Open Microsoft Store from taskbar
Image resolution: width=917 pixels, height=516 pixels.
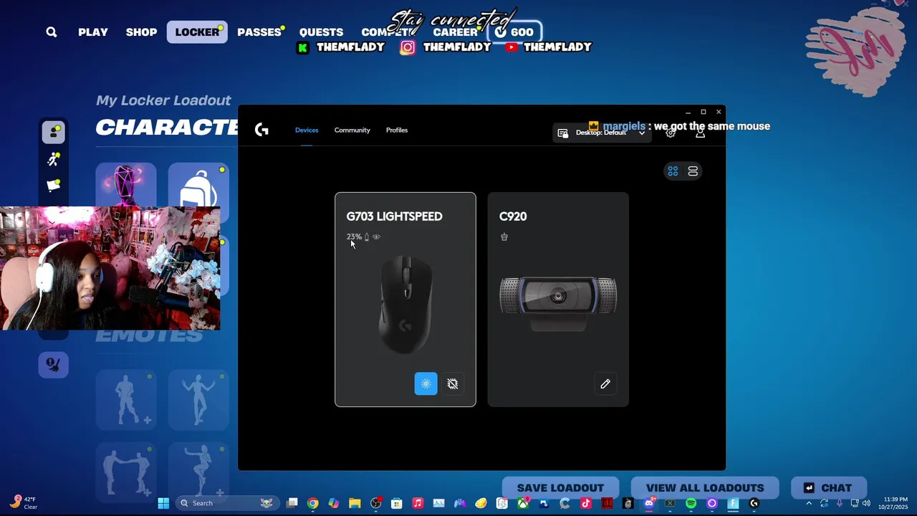click(397, 503)
